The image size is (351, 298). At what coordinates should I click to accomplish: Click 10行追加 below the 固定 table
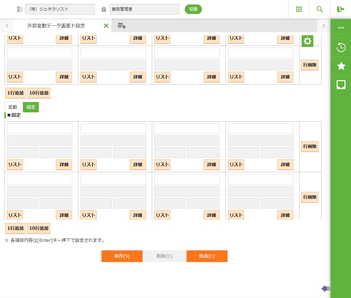point(39,228)
